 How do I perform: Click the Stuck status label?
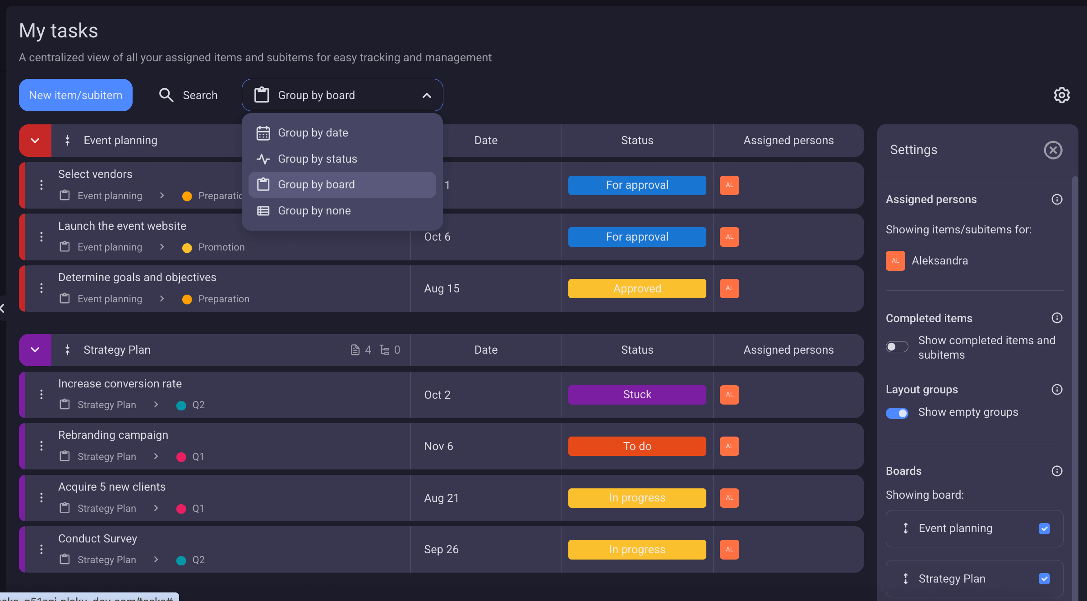[x=637, y=395]
